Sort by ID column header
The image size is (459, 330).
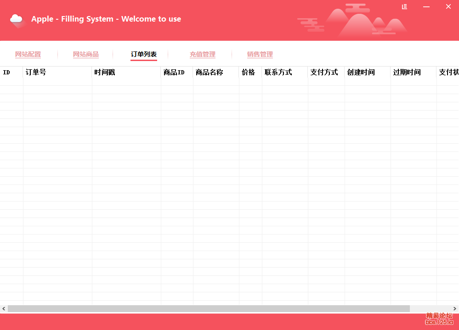coord(11,73)
